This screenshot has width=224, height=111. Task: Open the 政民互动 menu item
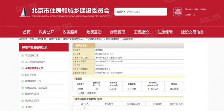pos(94,32)
